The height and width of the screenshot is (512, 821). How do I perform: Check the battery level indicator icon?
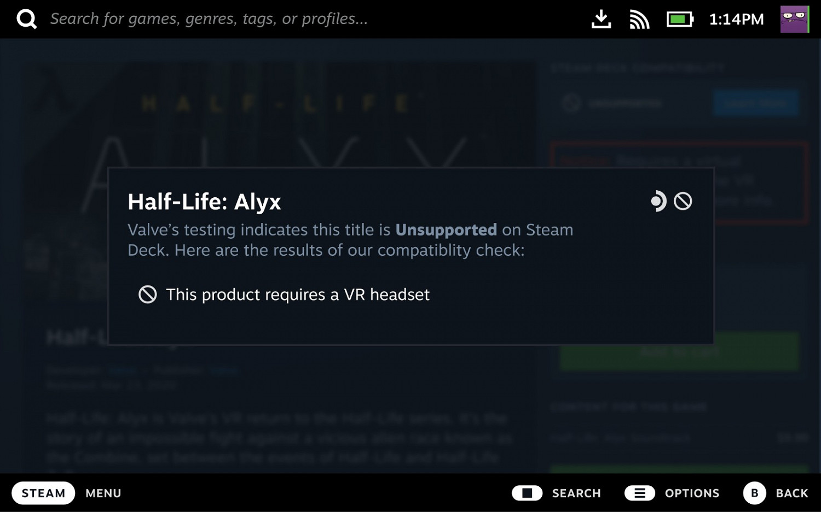[680, 20]
